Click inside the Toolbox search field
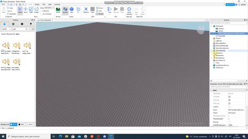 click(19, 29)
